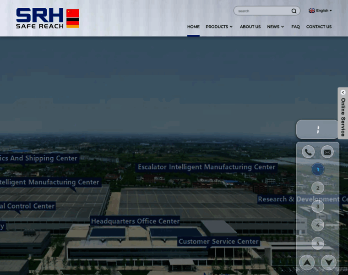
Task: Open the Contact Us link
Action: (x=319, y=27)
